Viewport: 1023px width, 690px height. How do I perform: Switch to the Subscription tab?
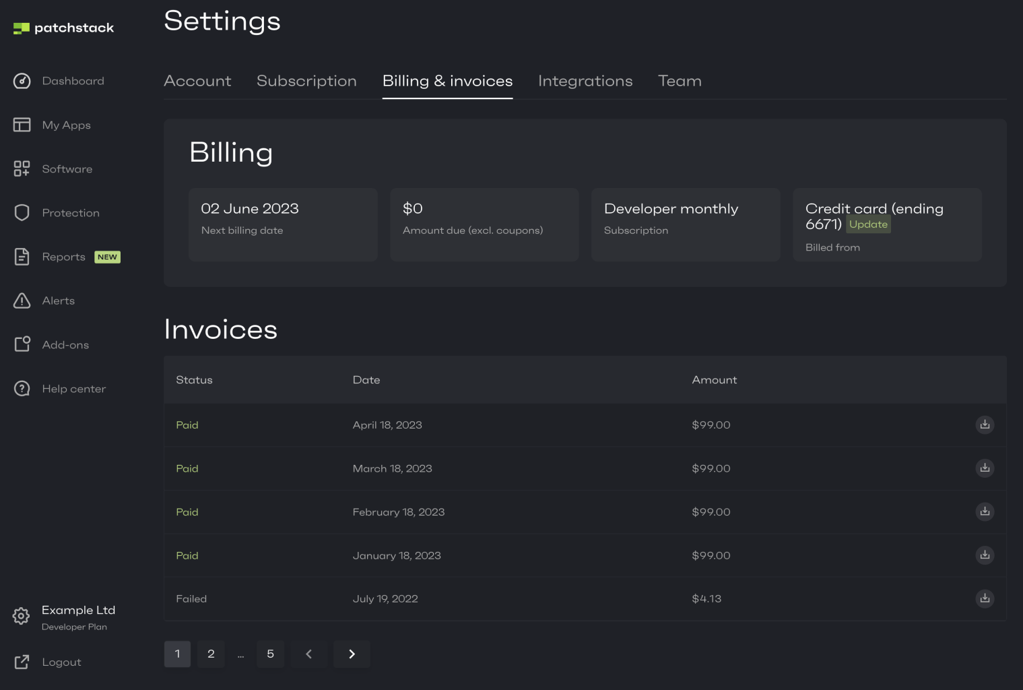(x=306, y=81)
